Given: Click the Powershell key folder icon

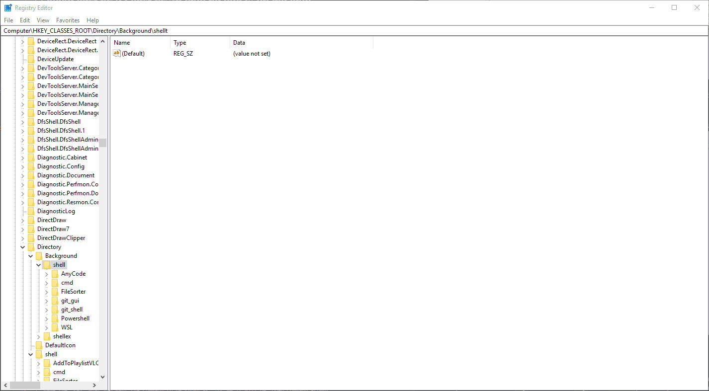Looking at the screenshot, I should [x=55, y=318].
